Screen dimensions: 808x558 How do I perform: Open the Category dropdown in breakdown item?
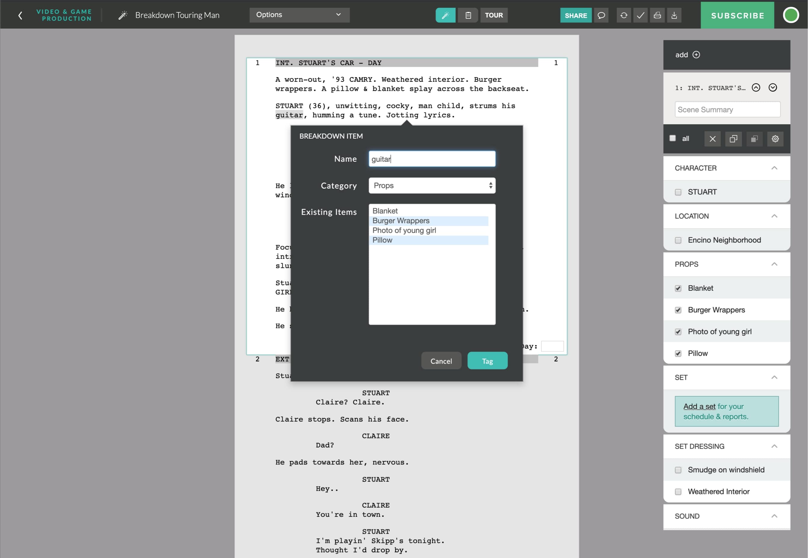click(x=432, y=185)
